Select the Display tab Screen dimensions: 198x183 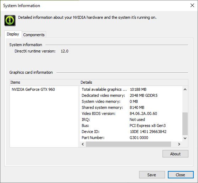pos(13,34)
